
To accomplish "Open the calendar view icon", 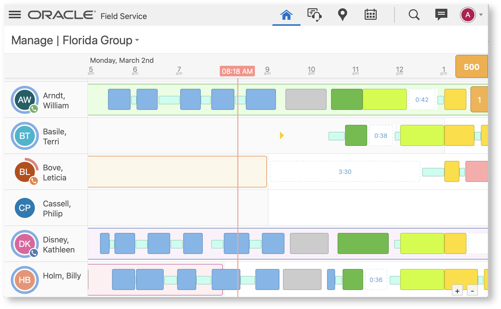I will (370, 15).
